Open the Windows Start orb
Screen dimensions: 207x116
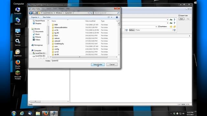[x=14, y=113]
